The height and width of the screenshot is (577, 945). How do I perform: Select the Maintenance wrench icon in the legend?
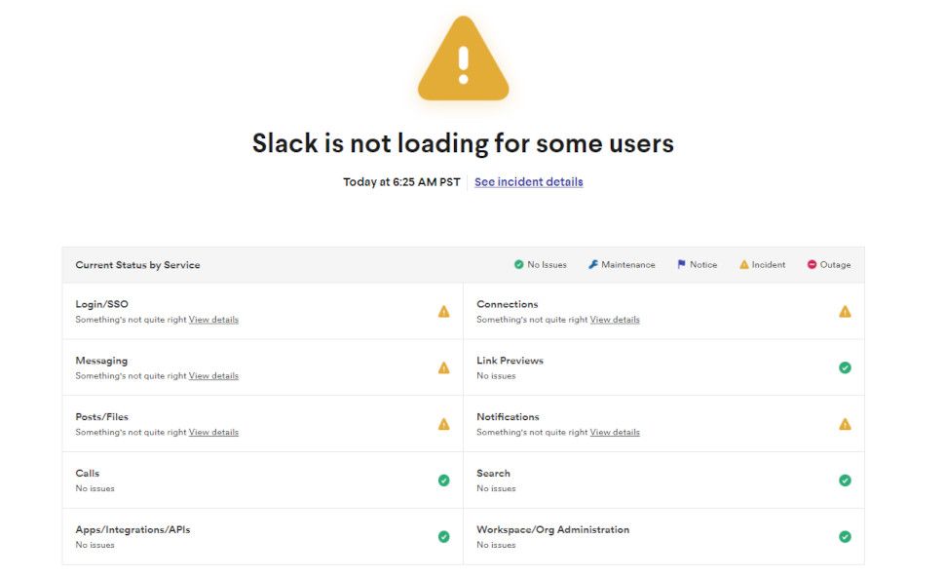click(x=592, y=263)
